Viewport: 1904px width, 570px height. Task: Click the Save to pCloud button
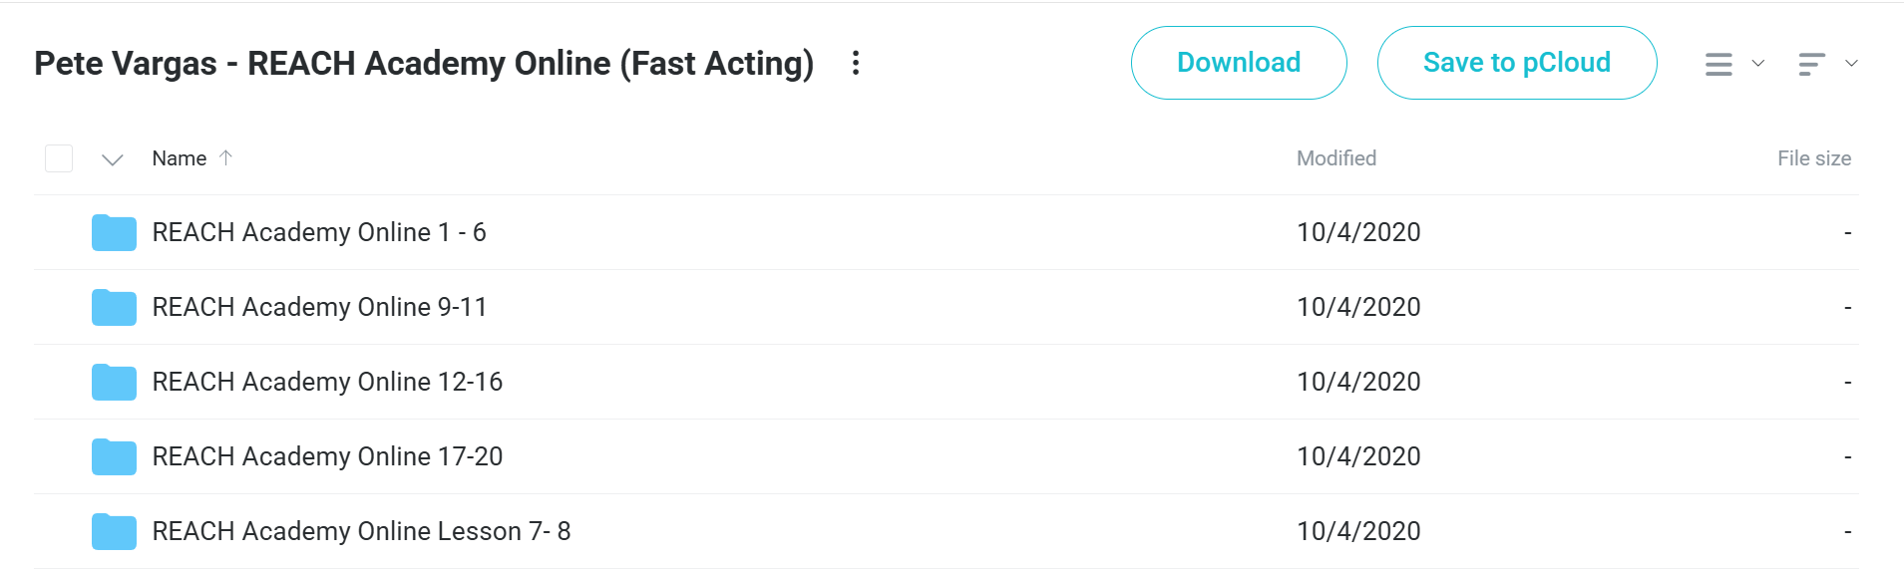point(1517,63)
